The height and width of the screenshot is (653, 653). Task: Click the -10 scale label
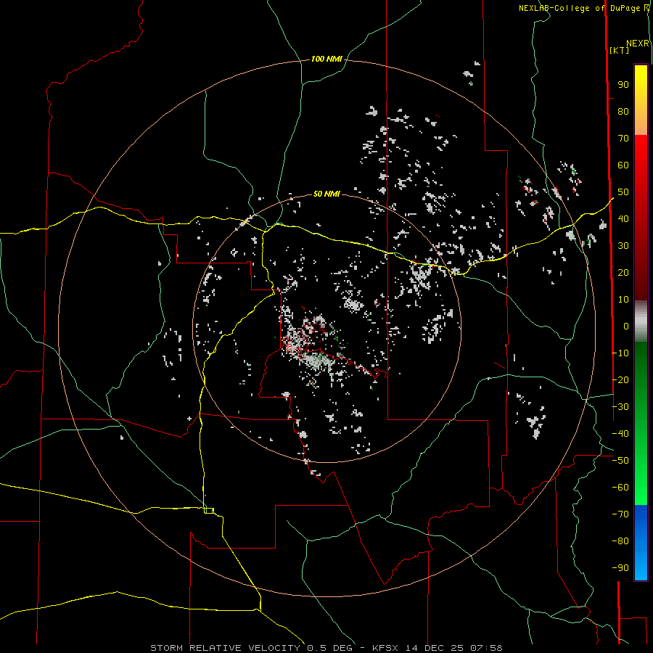point(620,353)
